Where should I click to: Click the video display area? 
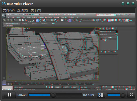click(x=68, y=52)
